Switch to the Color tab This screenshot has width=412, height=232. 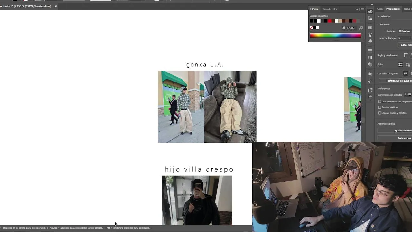tap(315, 9)
